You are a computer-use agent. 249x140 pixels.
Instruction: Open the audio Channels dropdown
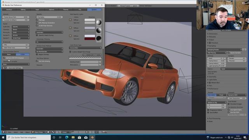[x=21, y=30]
